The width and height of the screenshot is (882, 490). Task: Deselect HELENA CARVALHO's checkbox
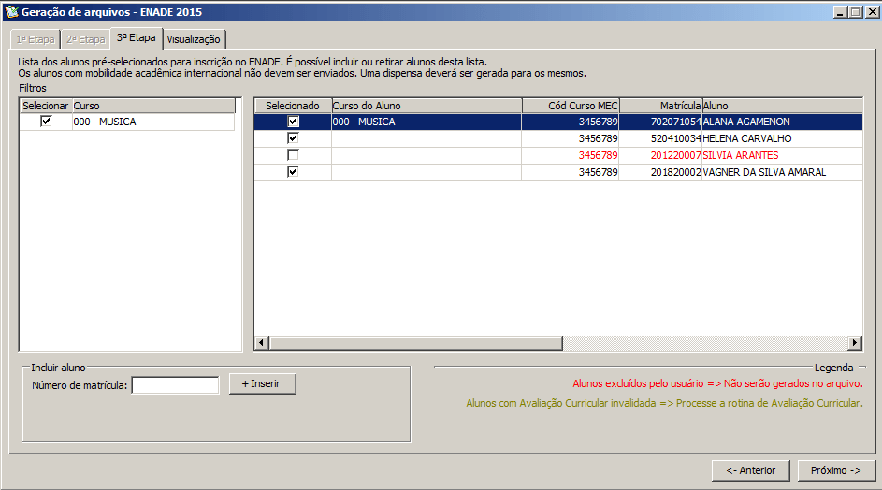293,138
